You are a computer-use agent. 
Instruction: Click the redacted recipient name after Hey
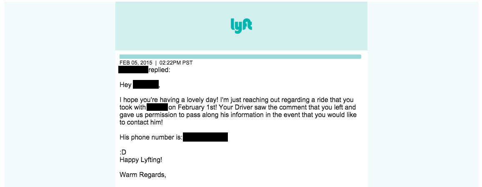tap(146, 85)
